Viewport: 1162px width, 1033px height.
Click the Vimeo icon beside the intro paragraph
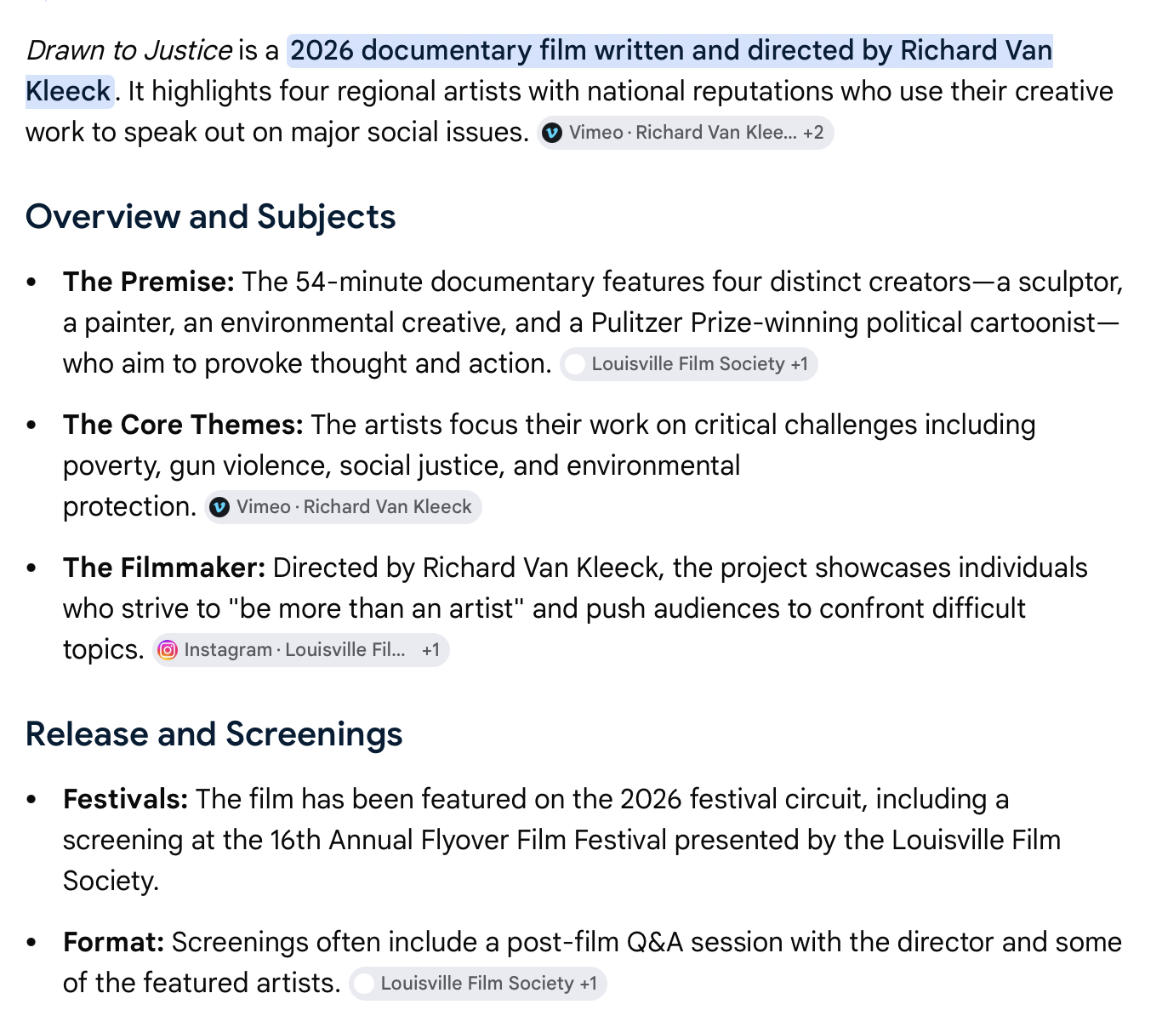pyautogui.click(x=552, y=133)
